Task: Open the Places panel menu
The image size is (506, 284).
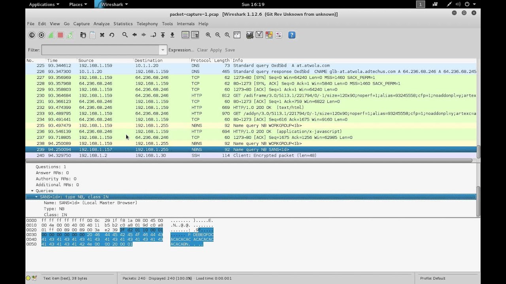Action: (x=78, y=4)
